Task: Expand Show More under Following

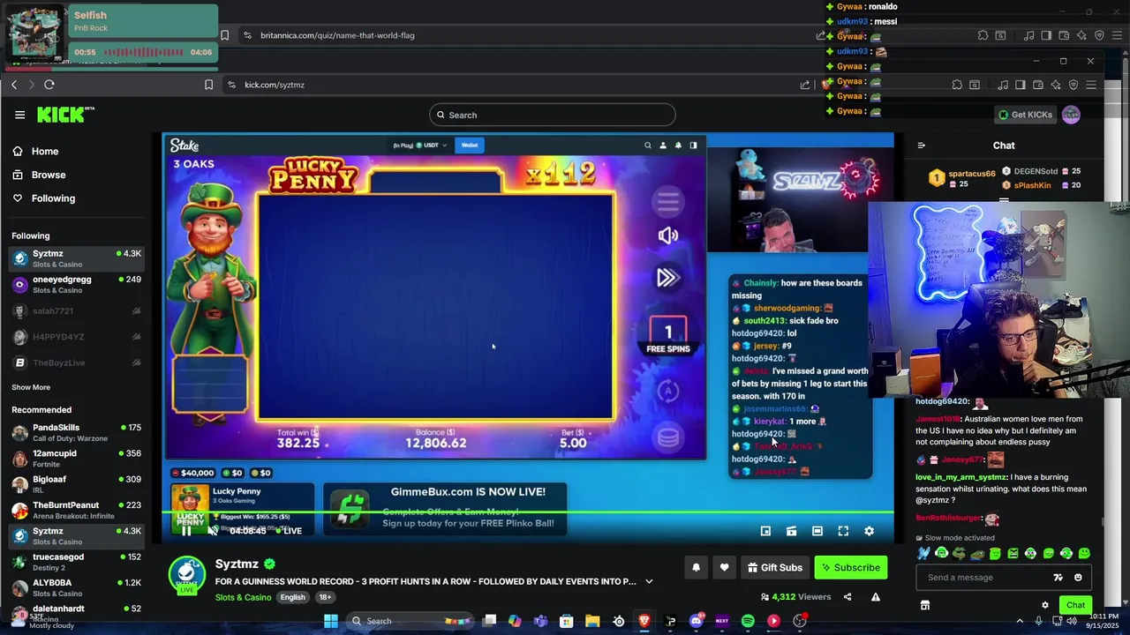Action: tap(31, 387)
